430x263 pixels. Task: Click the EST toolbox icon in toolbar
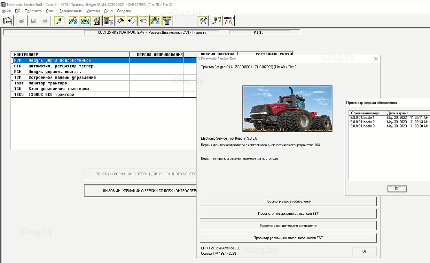click(8, 21)
